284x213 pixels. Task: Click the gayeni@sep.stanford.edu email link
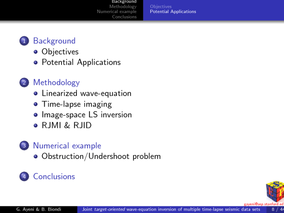coord(263,204)
